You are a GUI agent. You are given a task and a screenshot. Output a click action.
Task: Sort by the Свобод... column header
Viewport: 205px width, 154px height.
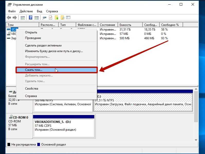pos(151,25)
